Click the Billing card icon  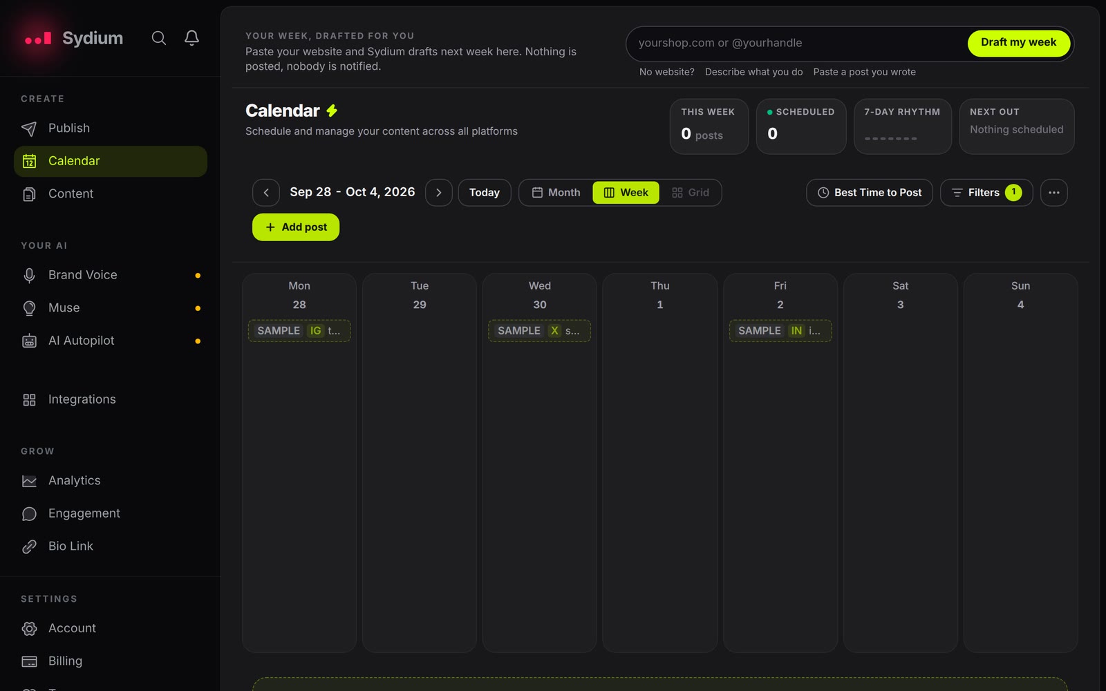pyautogui.click(x=29, y=661)
